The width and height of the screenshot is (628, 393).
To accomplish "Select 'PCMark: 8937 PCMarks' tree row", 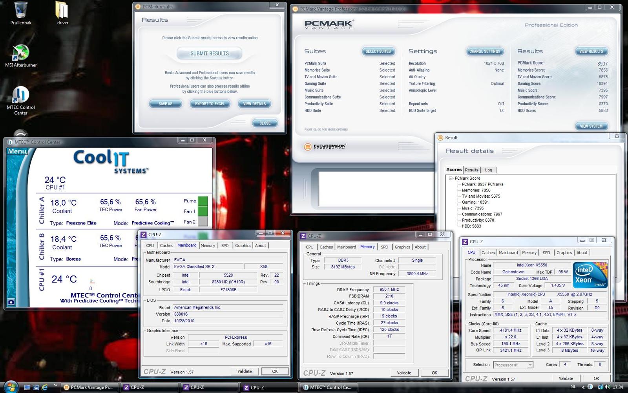I will click(x=482, y=184).
